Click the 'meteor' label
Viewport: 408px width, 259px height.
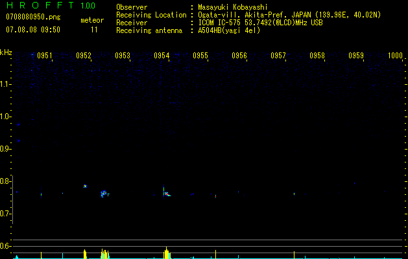pyautogui.click(x=92, y=20)
